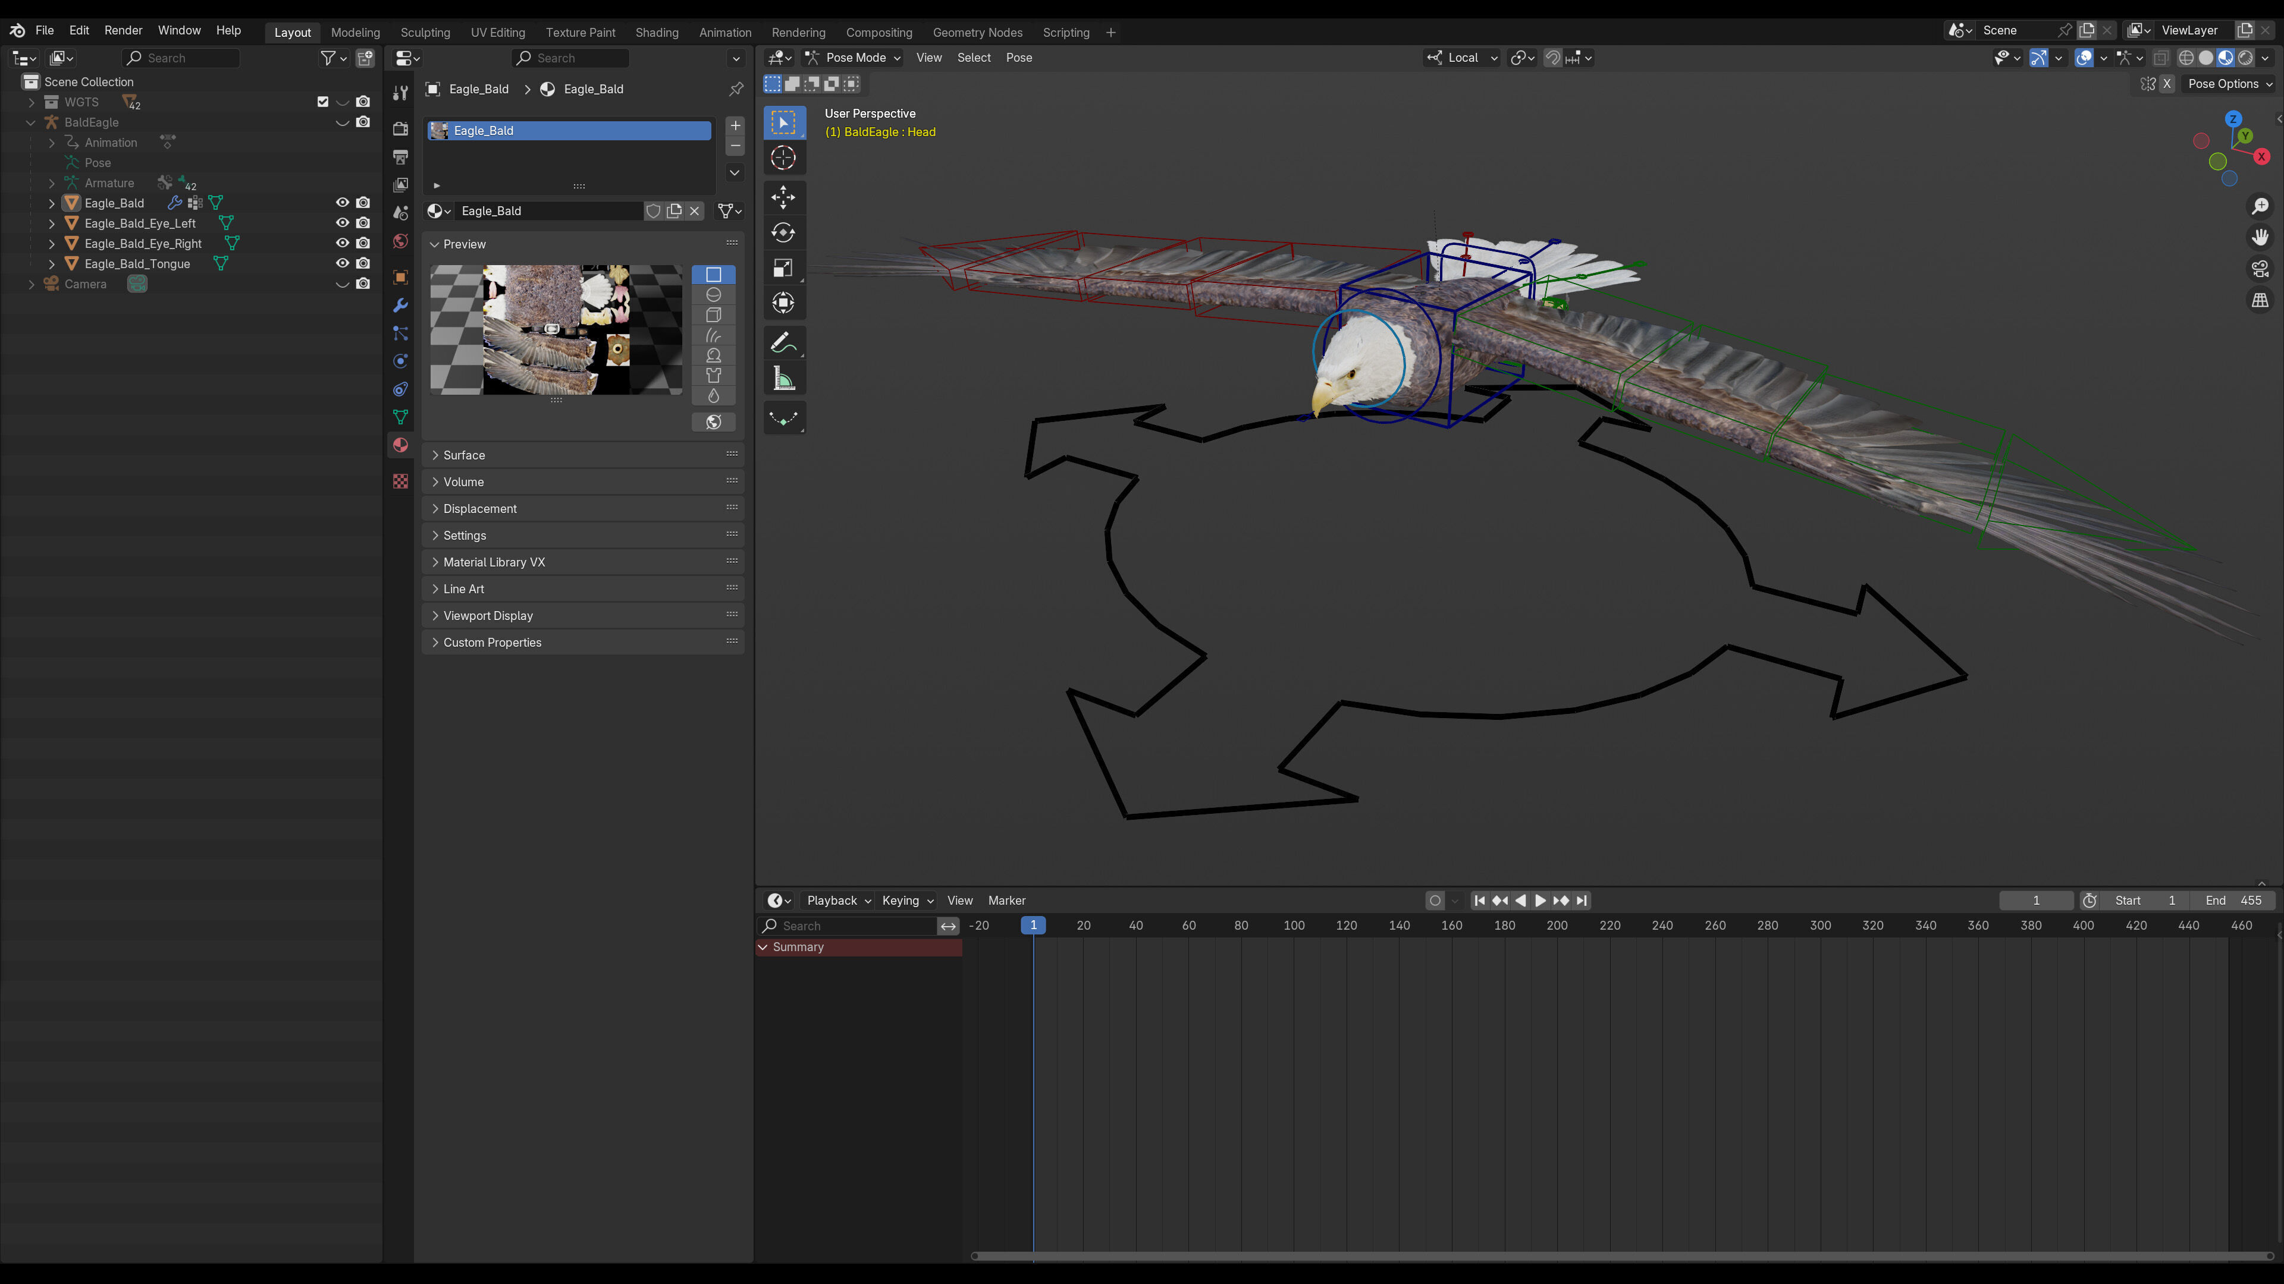Select the Rotate tool in viewport toolbar
The width and height of the screenshot is (2284, 1284).
(783, 232)
